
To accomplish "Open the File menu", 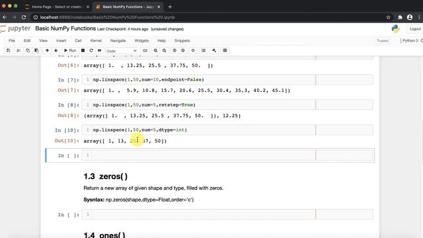I will (x=12, y=40).
